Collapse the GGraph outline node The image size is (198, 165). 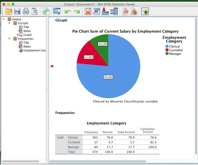click(9, 23)
